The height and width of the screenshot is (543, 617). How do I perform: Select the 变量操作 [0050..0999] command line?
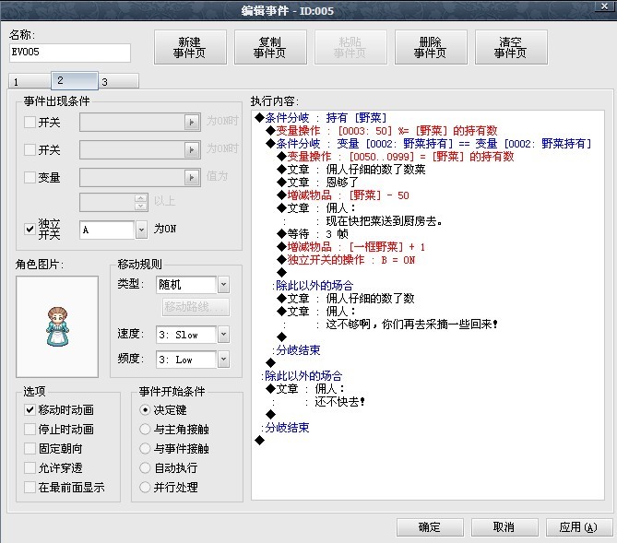point(396,157)
